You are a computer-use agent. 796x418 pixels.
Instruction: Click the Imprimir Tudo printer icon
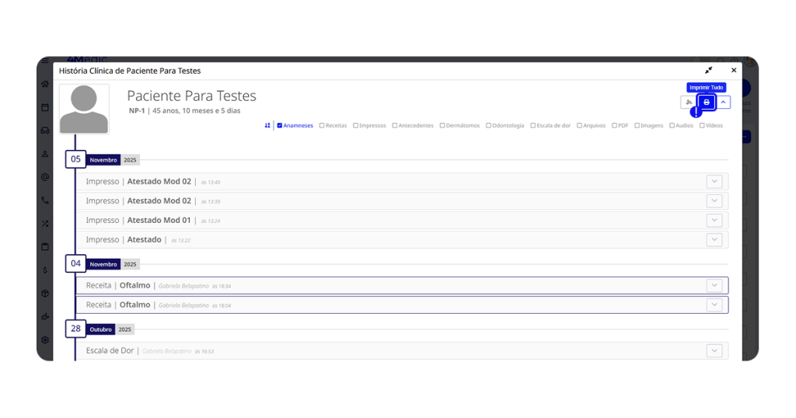click(706, 103)
